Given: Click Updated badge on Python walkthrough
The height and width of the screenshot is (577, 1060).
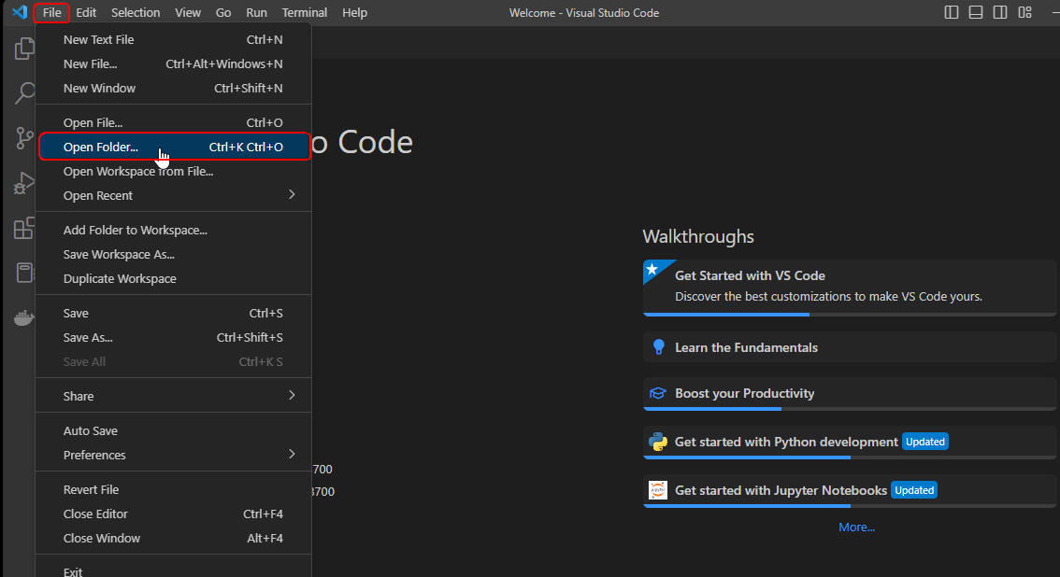Looking at the screenshot, I should click(x=924, y=442).
